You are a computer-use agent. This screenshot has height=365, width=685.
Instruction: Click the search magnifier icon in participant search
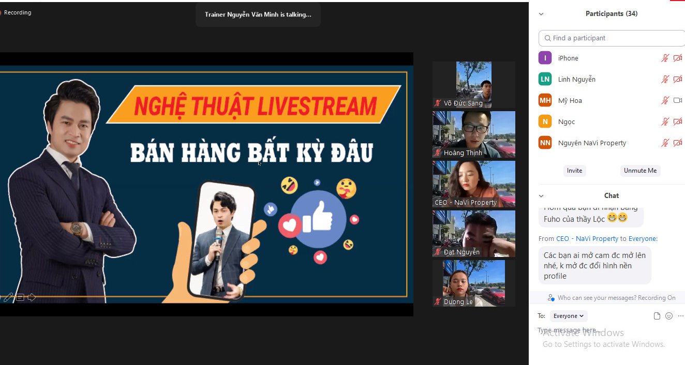tap(547, 38)
